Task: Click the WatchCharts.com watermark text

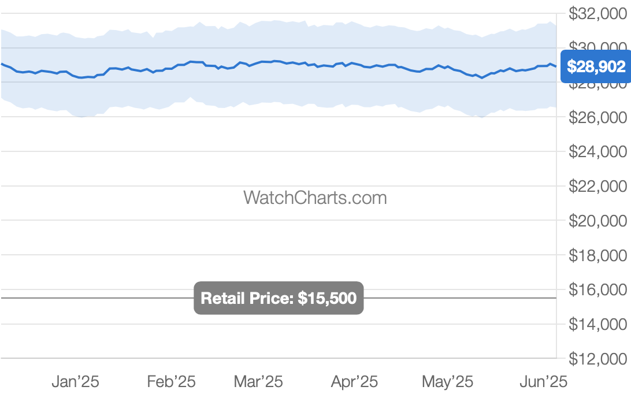Action: (315, 198)
